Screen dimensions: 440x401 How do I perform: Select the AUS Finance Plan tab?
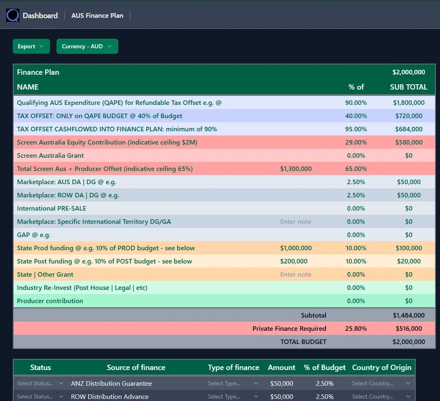coord(97,15)
